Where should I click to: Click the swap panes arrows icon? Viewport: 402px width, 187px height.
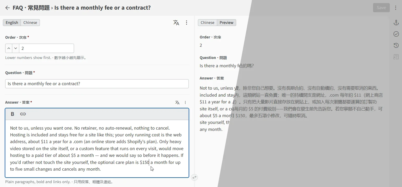(x=194, y=177)
